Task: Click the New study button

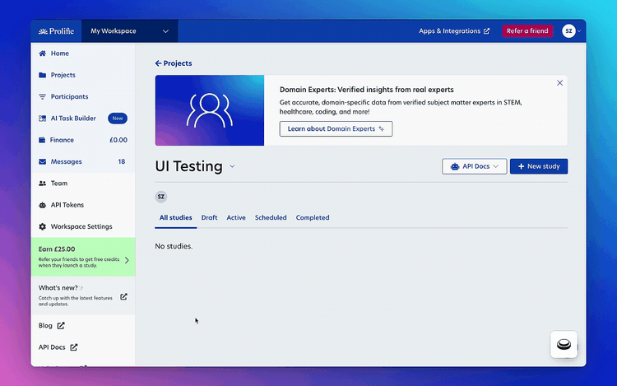Action: [539, 166]
